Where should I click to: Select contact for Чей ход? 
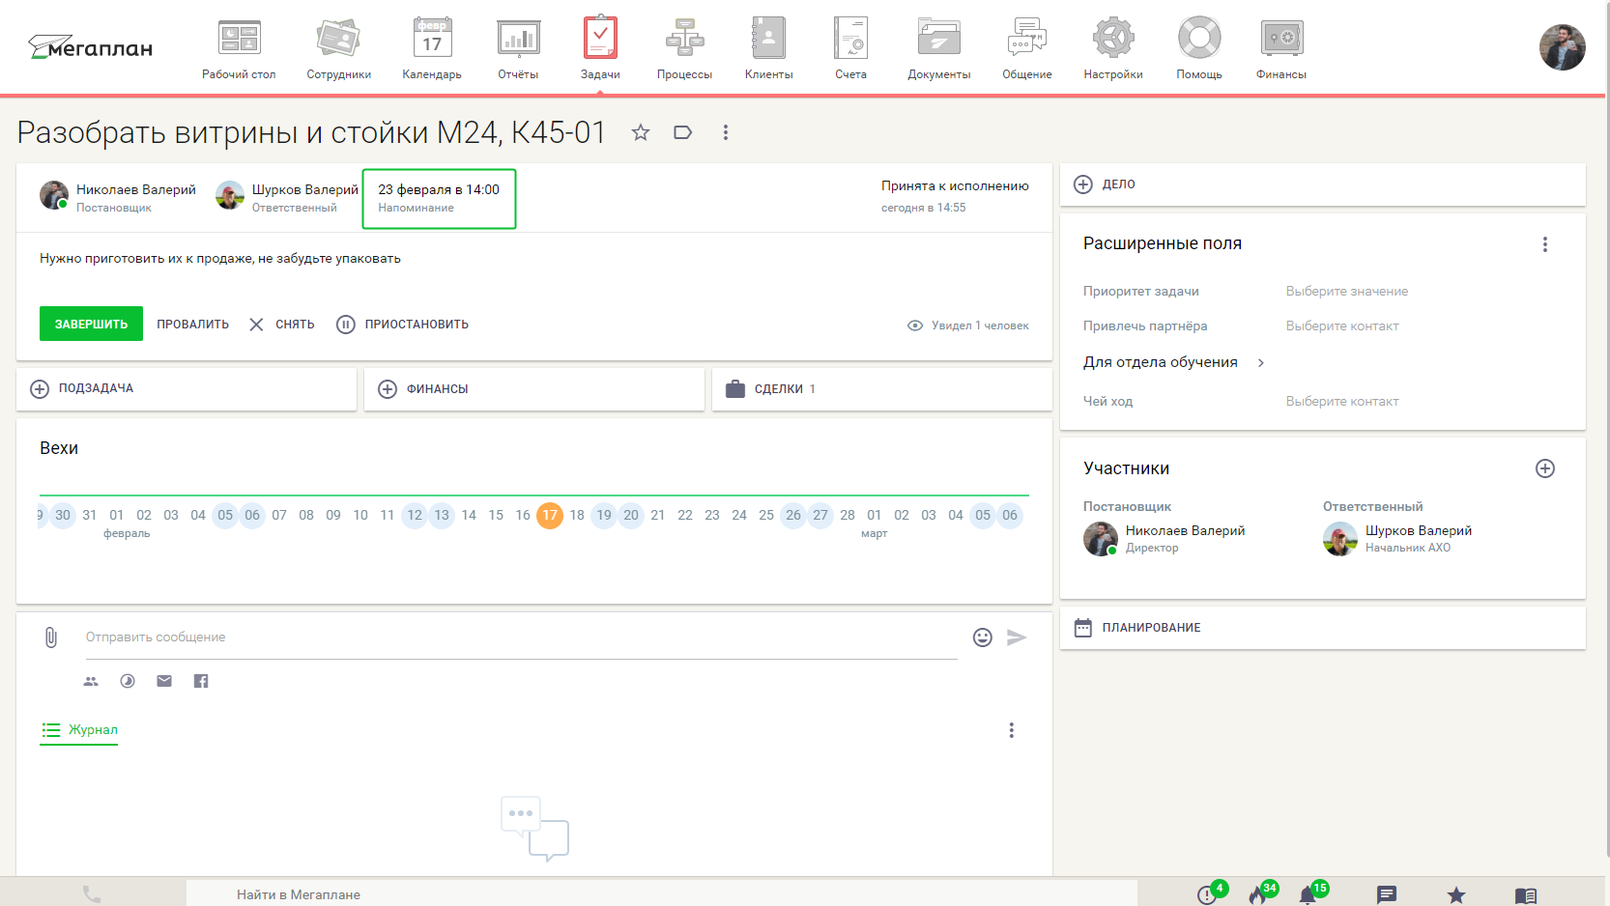tap(1342, 401)
